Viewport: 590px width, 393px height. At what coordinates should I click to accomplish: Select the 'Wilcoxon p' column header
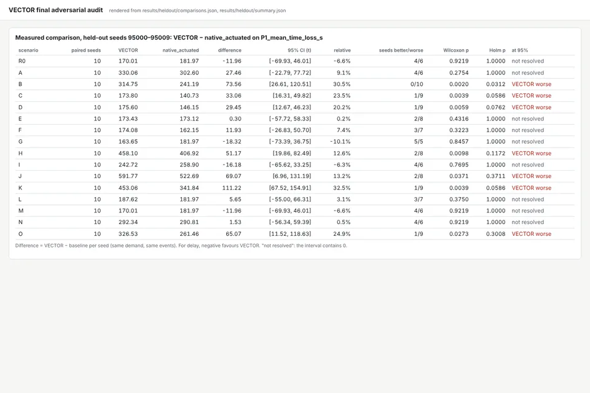(x=455, y=50)
